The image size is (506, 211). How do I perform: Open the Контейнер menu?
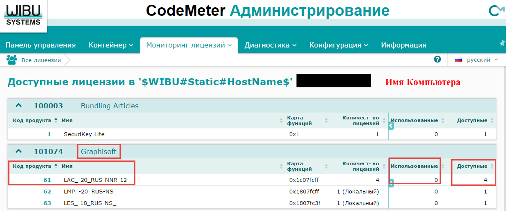pos(111,45)
